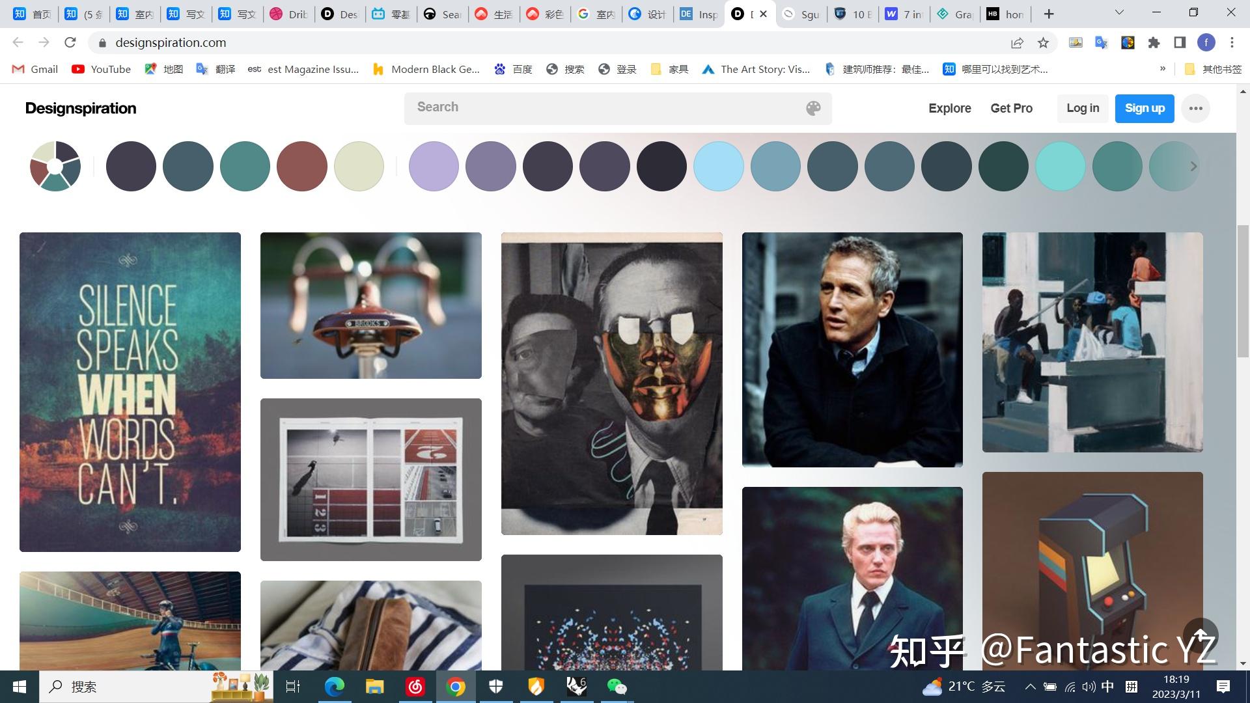Select the pale beige color swatch
Image resolution: width=1250 pixels, height=703 pixels.
click(x=359, y=166)
